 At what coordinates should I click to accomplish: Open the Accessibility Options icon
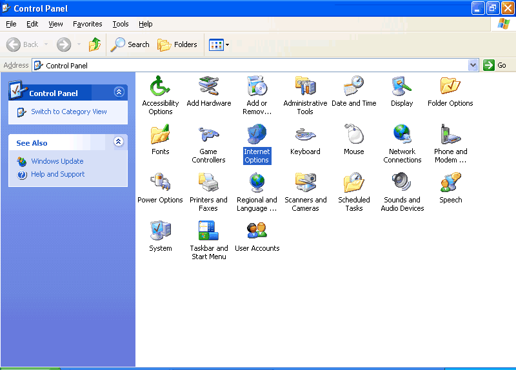coord(160,86)
